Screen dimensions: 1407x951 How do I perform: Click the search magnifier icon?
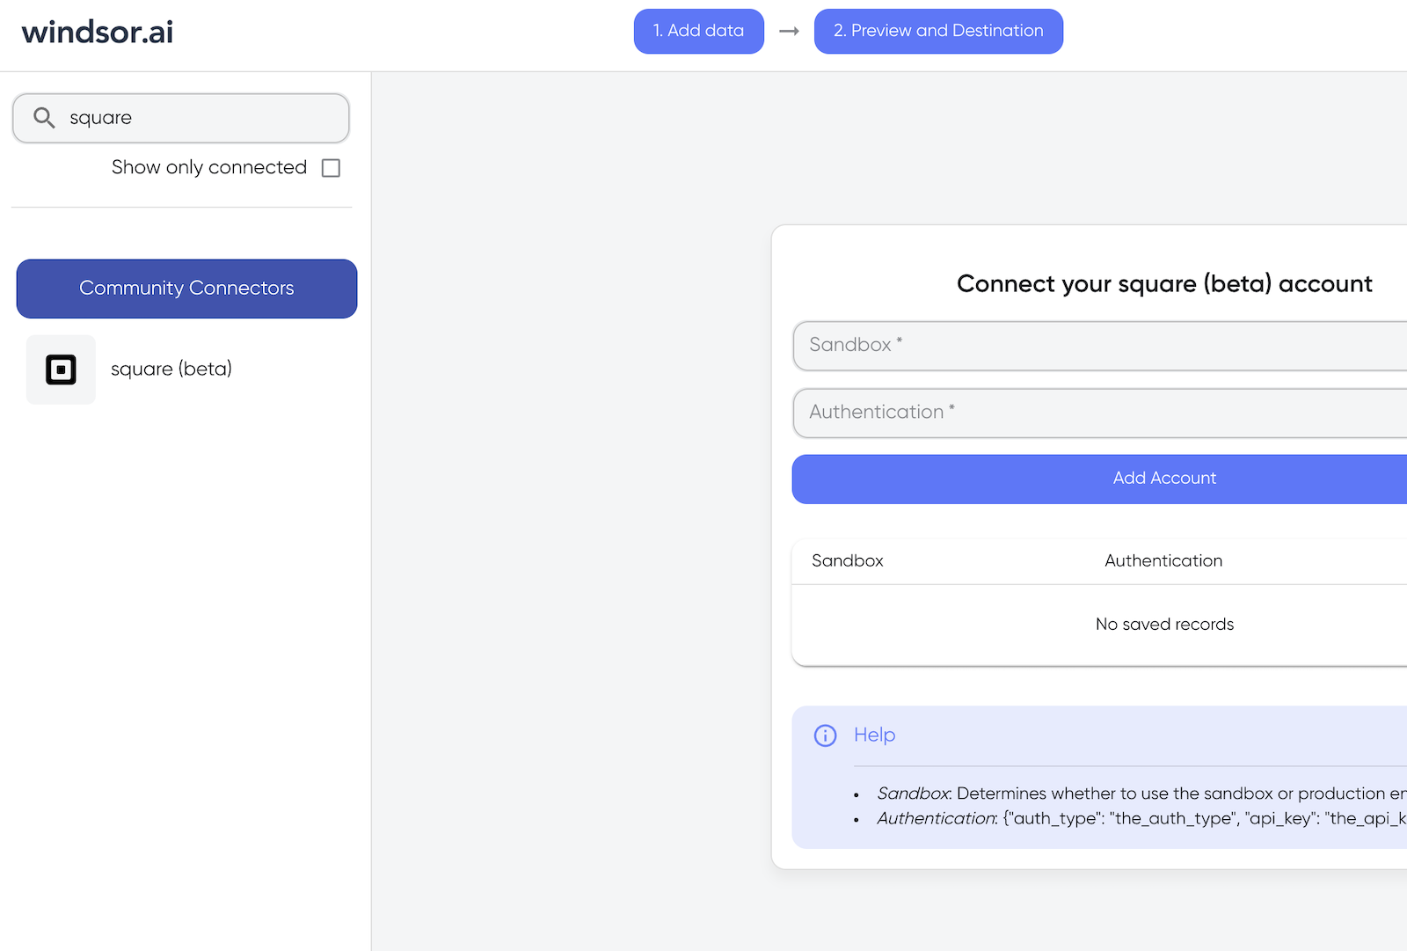(44, 118)
